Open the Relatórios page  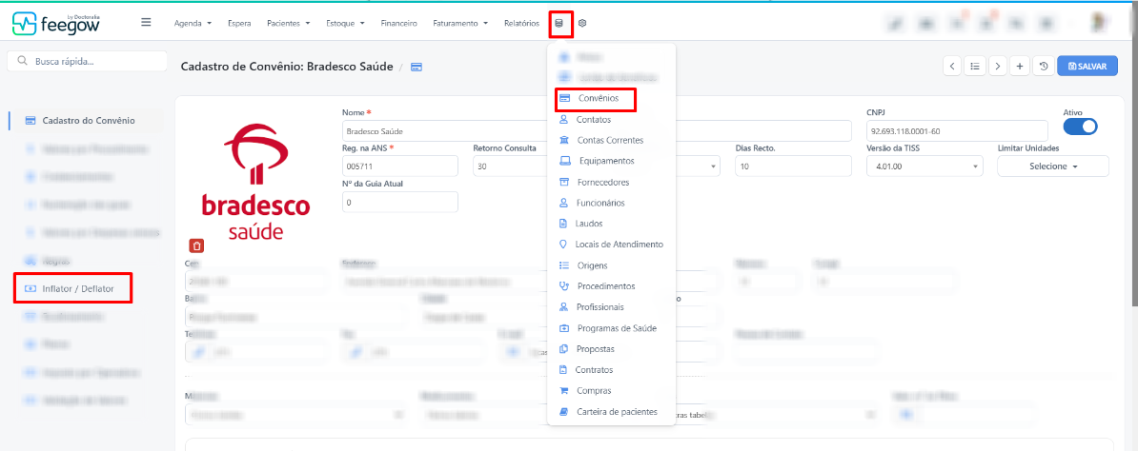[x=522, y=23]
